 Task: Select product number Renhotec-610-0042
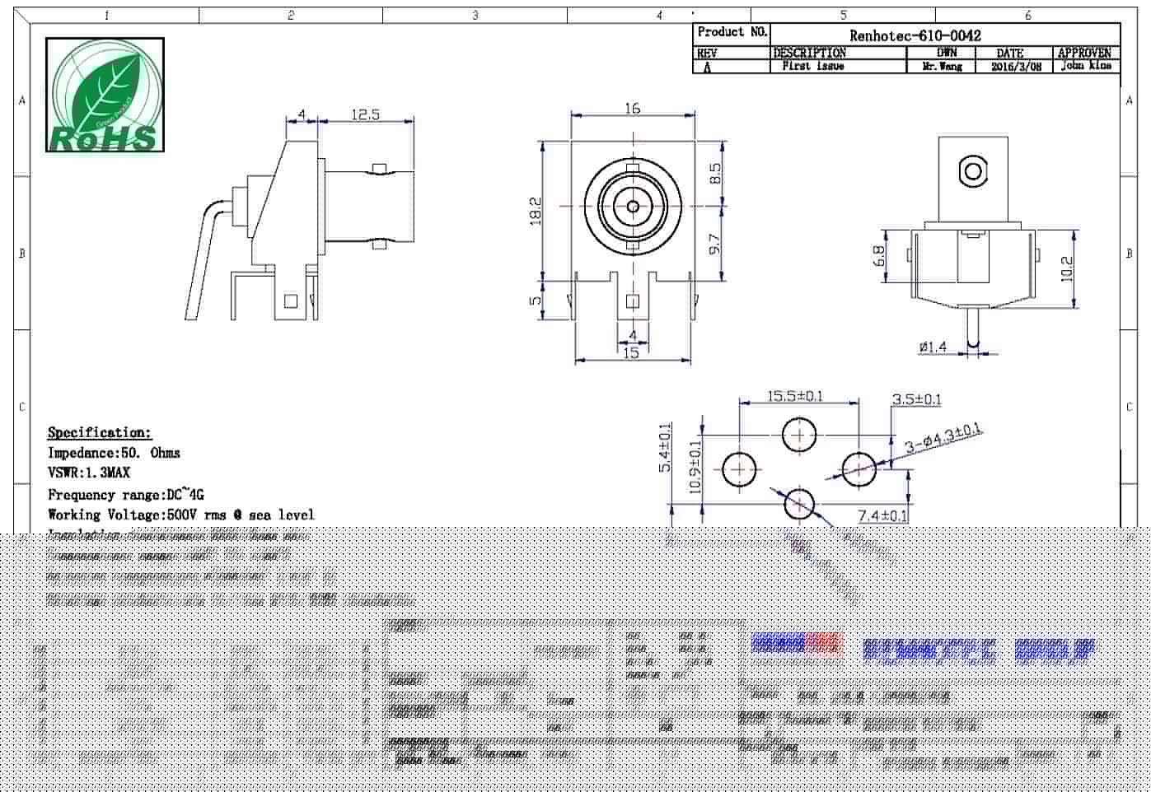click(915, 35)
